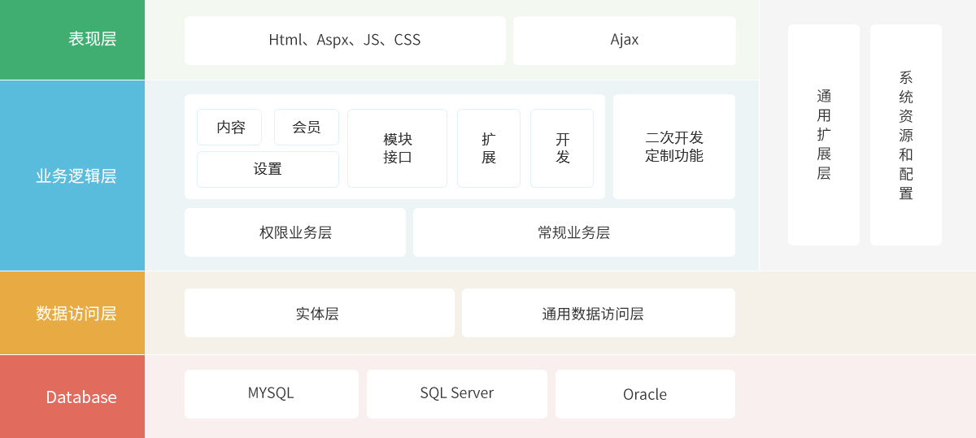Screen dimensions: 976x438
Task: Click the 实体层 box
Action: click(319, 313)
